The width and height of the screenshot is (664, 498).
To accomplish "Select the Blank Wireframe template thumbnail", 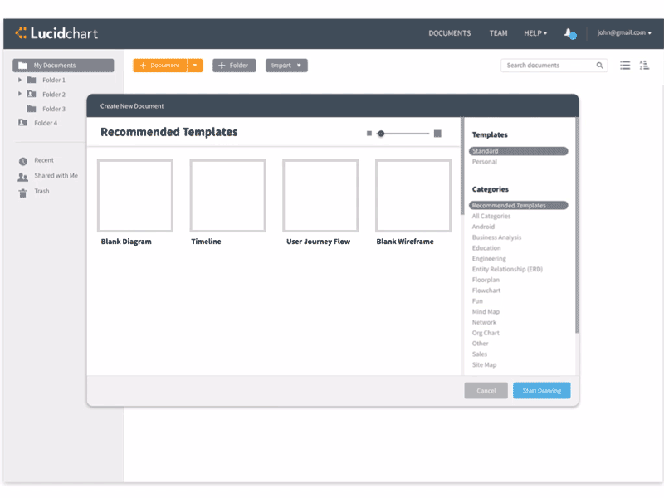I will [413, 195].
